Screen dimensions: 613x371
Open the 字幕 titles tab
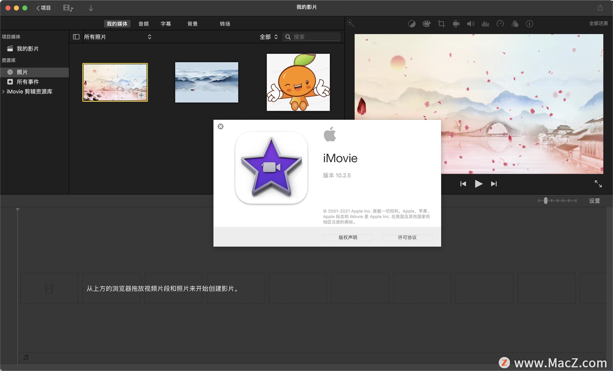[166, 24]
